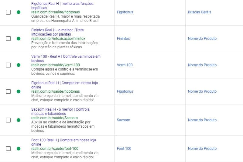
Task: Open the ad 'Verm 100 - Real H | Controle verminose'
Action: click(x=66, y=59)
